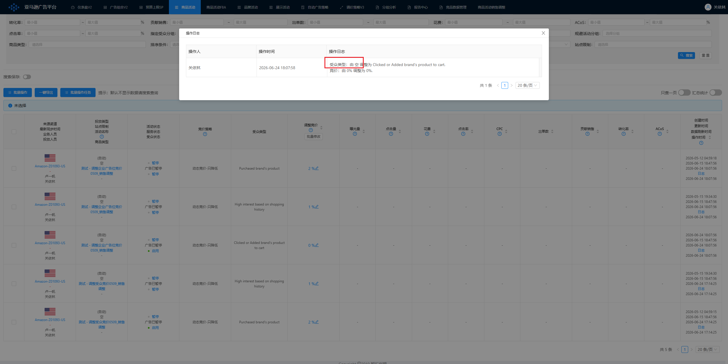This screenshot has width=728, height=364.
Task: Open the 报告中心 menu
Action: [418, 7]
